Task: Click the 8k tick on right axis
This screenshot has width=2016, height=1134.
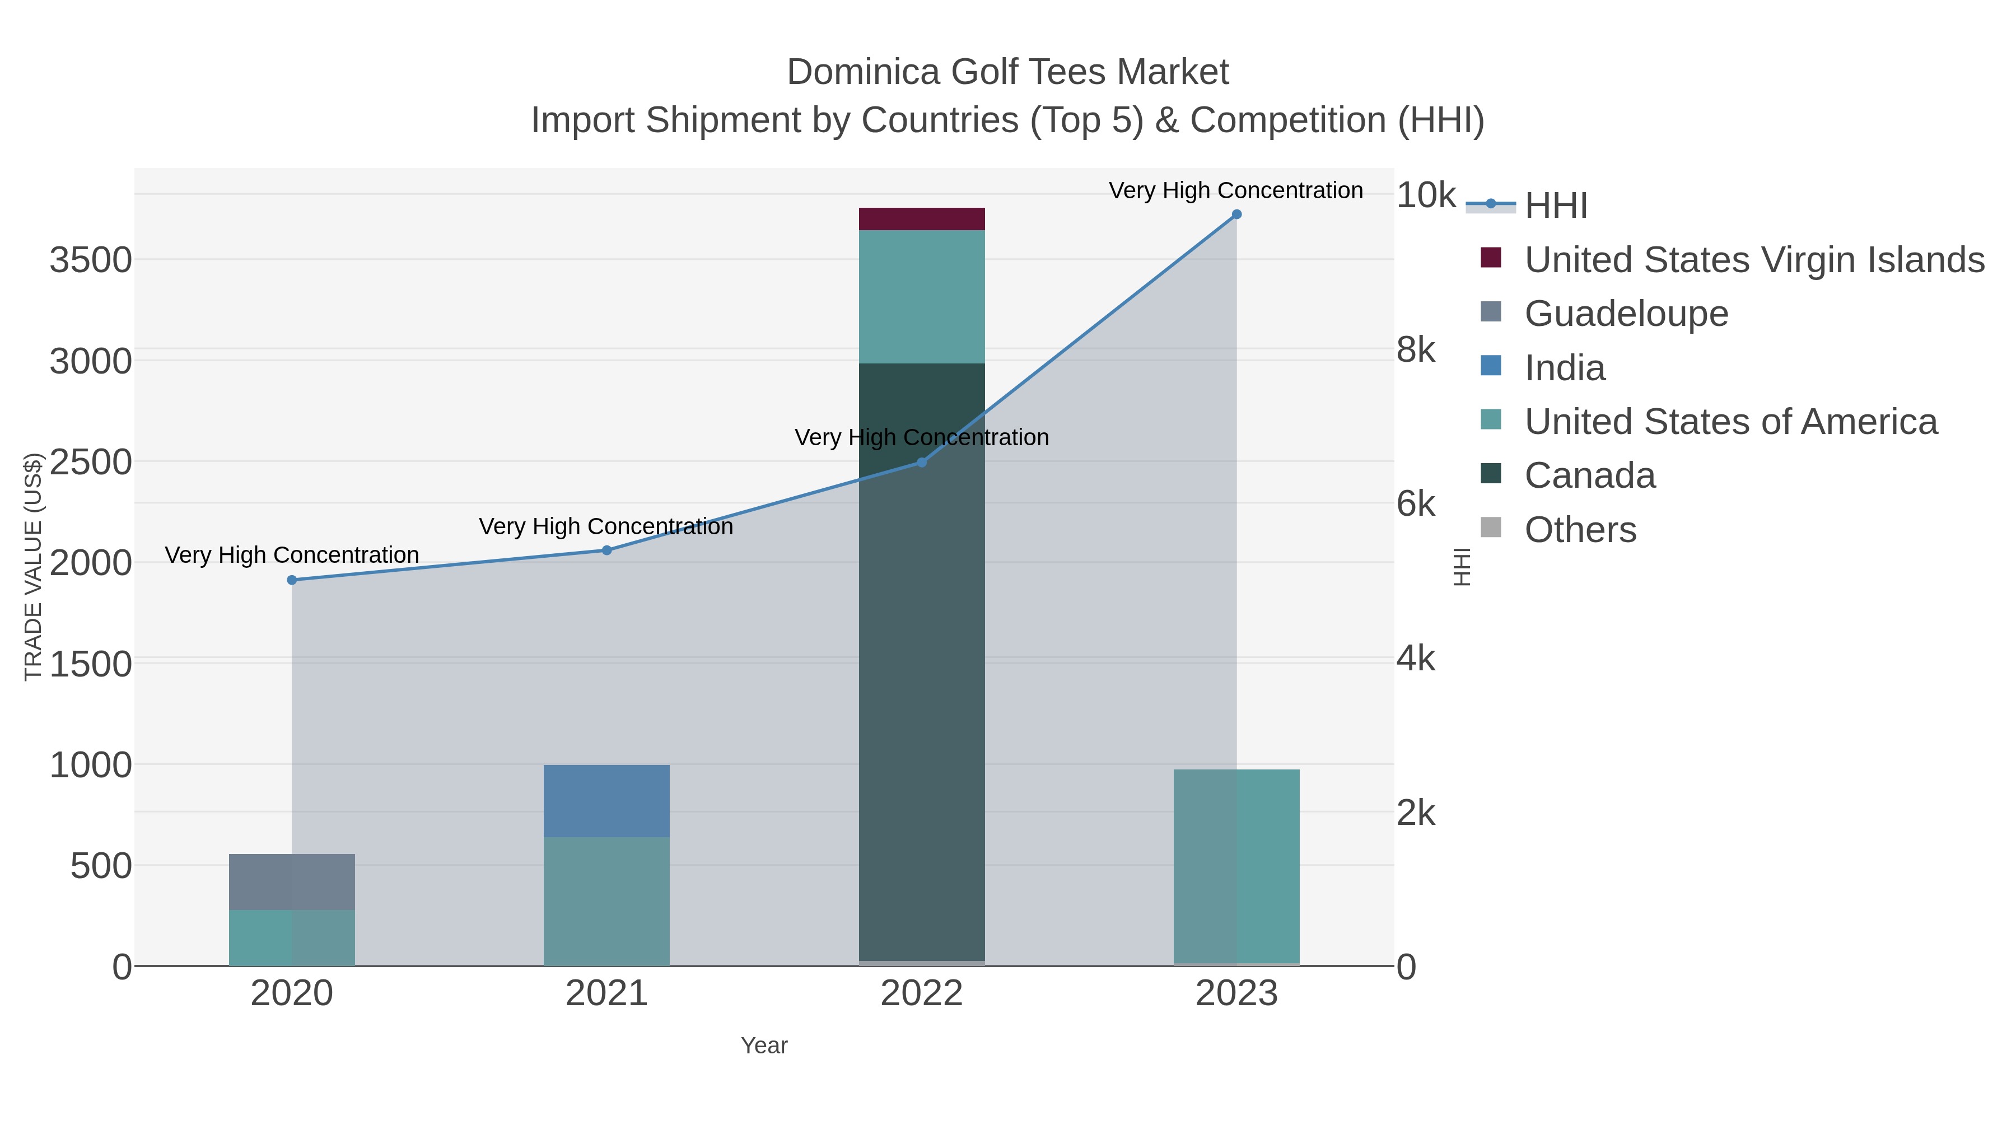Action: pos(1417,350)
